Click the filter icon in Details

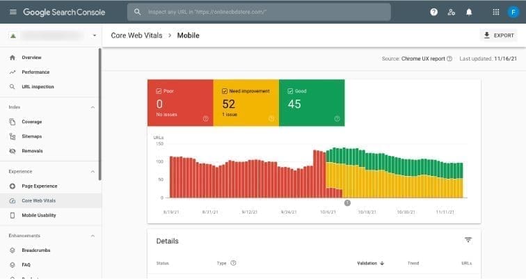point(468,240)
